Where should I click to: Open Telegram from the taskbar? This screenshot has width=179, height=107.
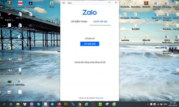pos(52,104)
